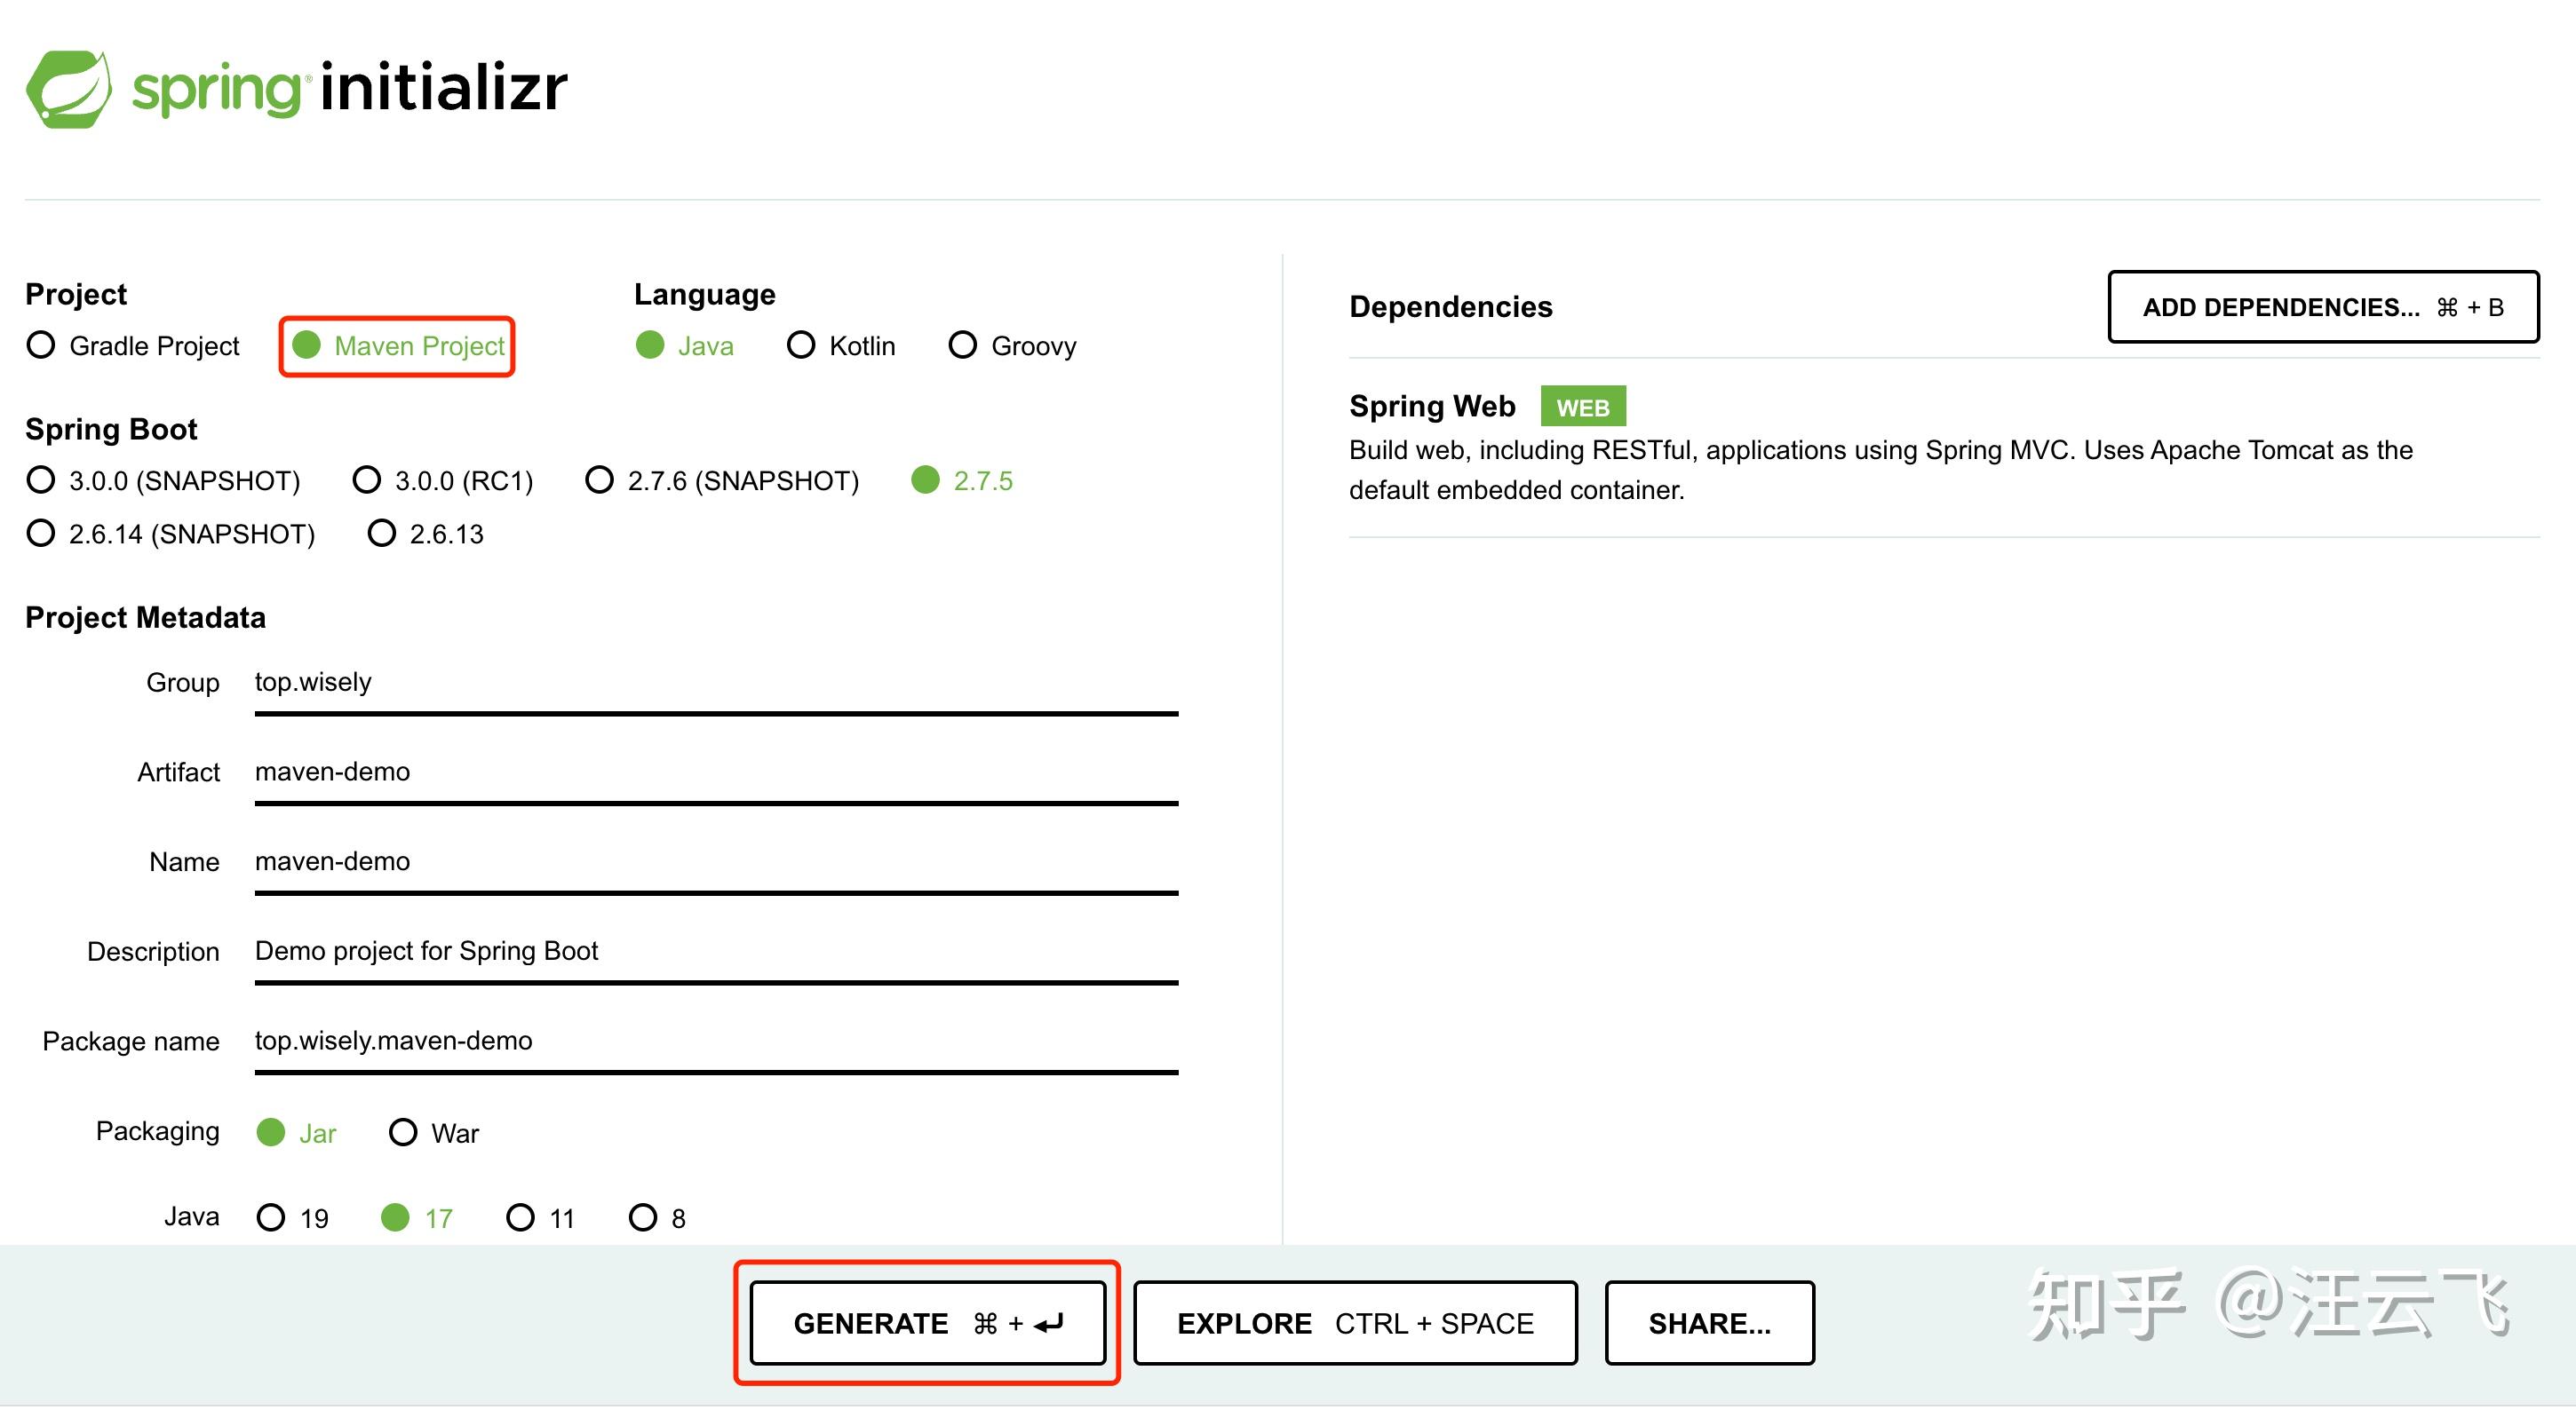Click the Generate button
The image size is (2576, 1410).
pyautogui.click(x=927, y=1323)
